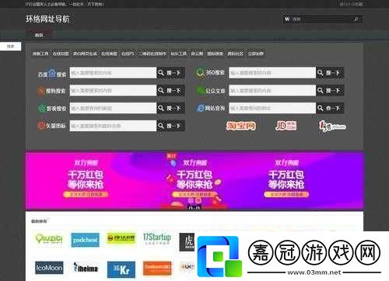Focus the 公众文章 search input field
Image resolution: width=389 pixels, height=281 pixels.
272,90
